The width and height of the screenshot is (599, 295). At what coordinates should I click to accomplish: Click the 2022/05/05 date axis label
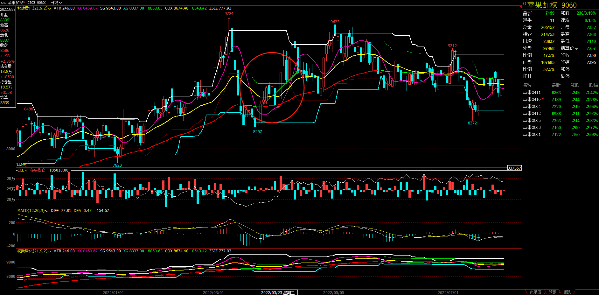pos(333,292)
